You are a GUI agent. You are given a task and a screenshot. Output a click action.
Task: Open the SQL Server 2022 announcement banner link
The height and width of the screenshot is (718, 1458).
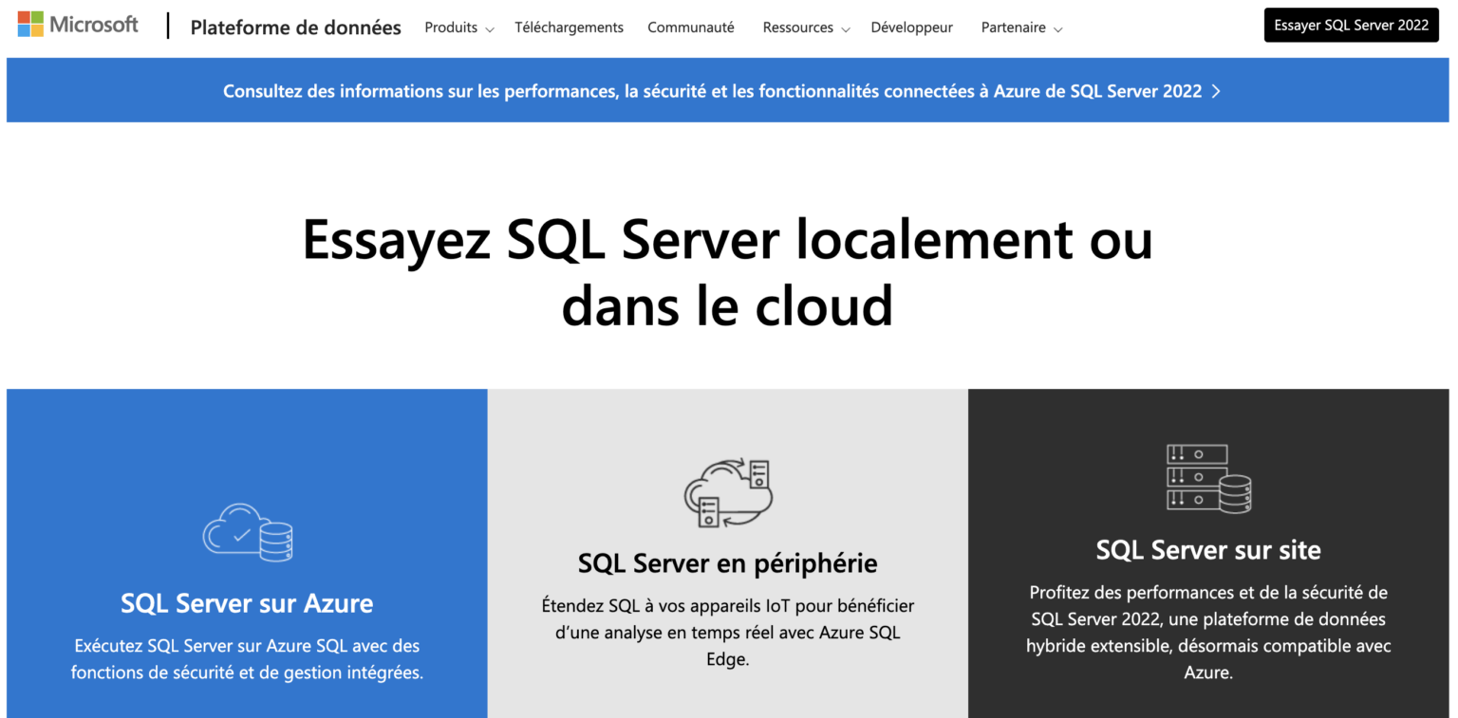(x=721, y=91)
